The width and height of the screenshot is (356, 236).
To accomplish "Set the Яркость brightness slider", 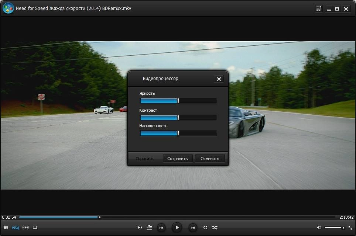I will point(178,101).
